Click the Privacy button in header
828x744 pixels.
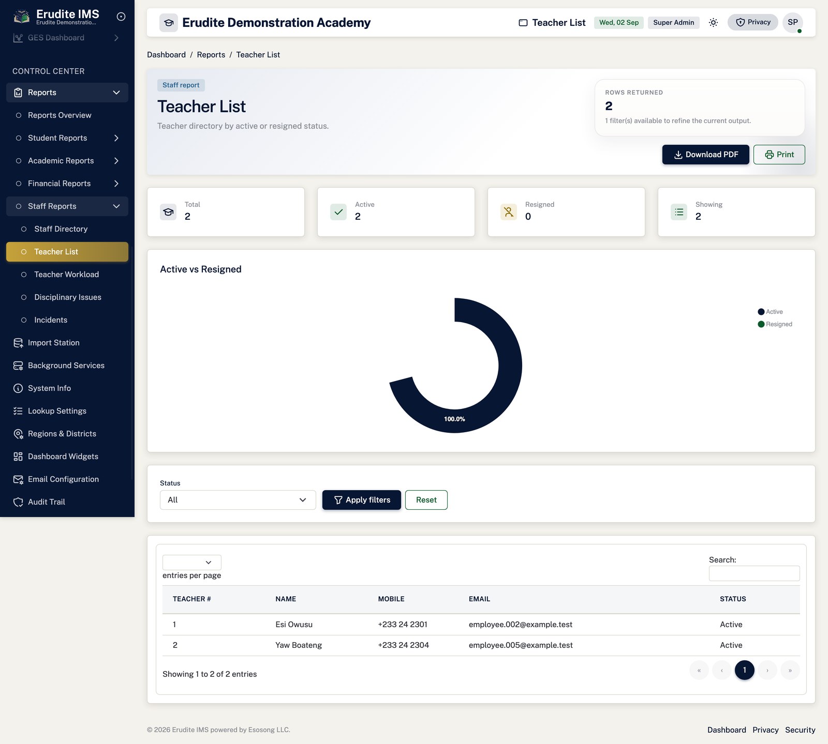753,22
